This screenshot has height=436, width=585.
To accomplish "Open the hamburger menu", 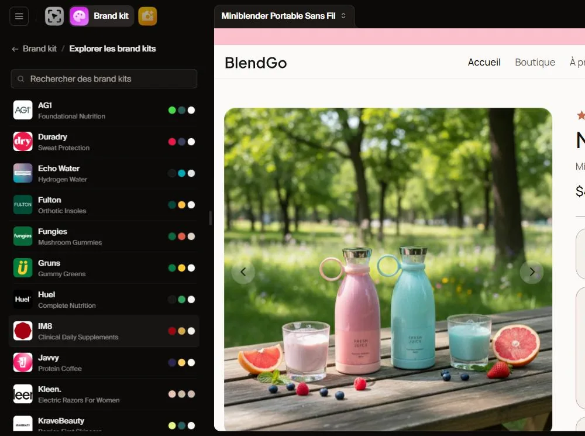I will [19, 16].
